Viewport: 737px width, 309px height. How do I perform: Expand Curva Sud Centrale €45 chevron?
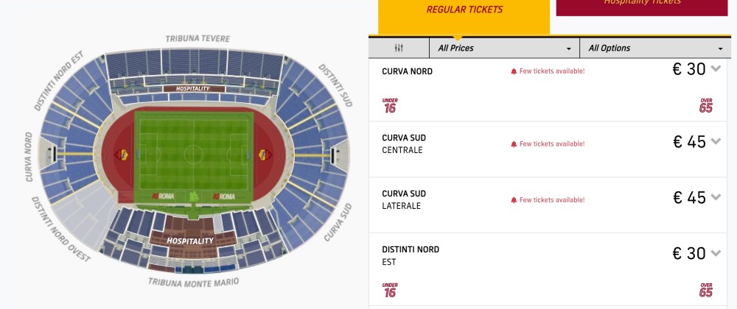click(716, 142)
